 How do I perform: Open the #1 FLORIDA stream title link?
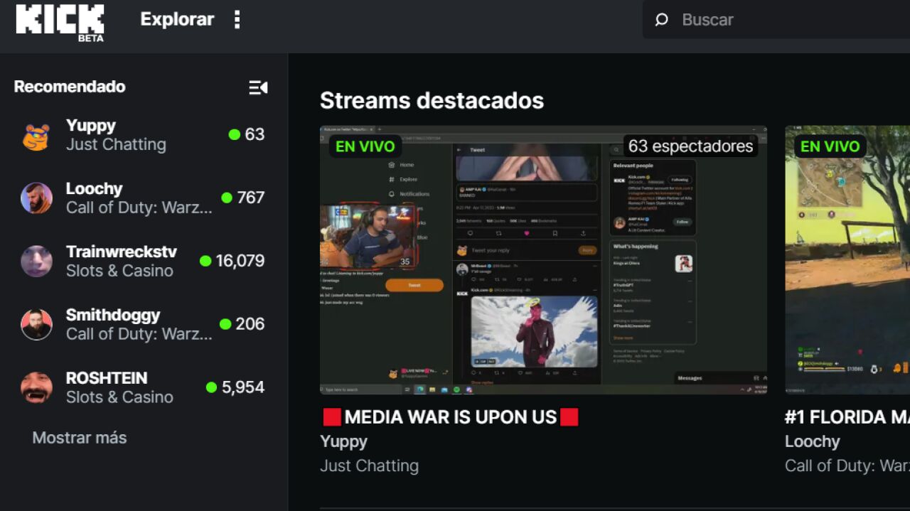tap(846, 417)
